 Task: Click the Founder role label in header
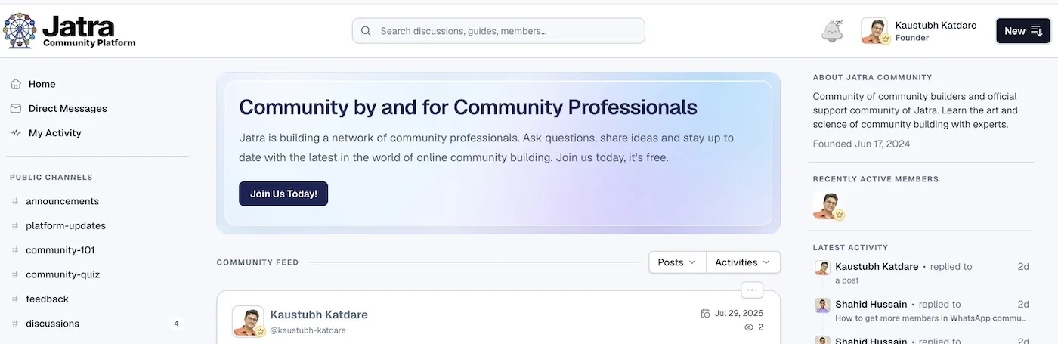click(912, 38)
